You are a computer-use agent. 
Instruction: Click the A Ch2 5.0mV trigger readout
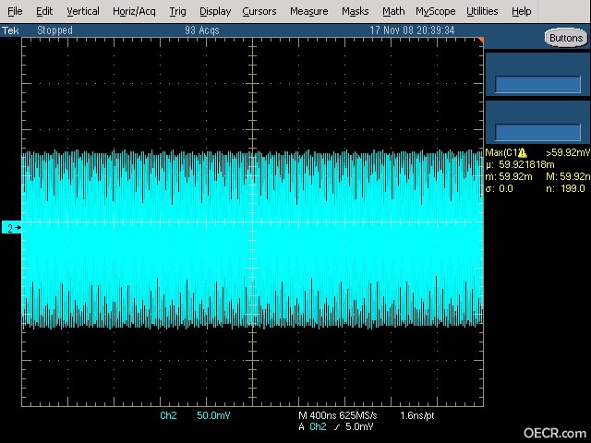(336, 426)
